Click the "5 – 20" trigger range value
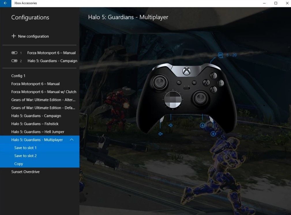Image resolution: width=291 pixels, height=215 pixels. (x=231, y=55)
